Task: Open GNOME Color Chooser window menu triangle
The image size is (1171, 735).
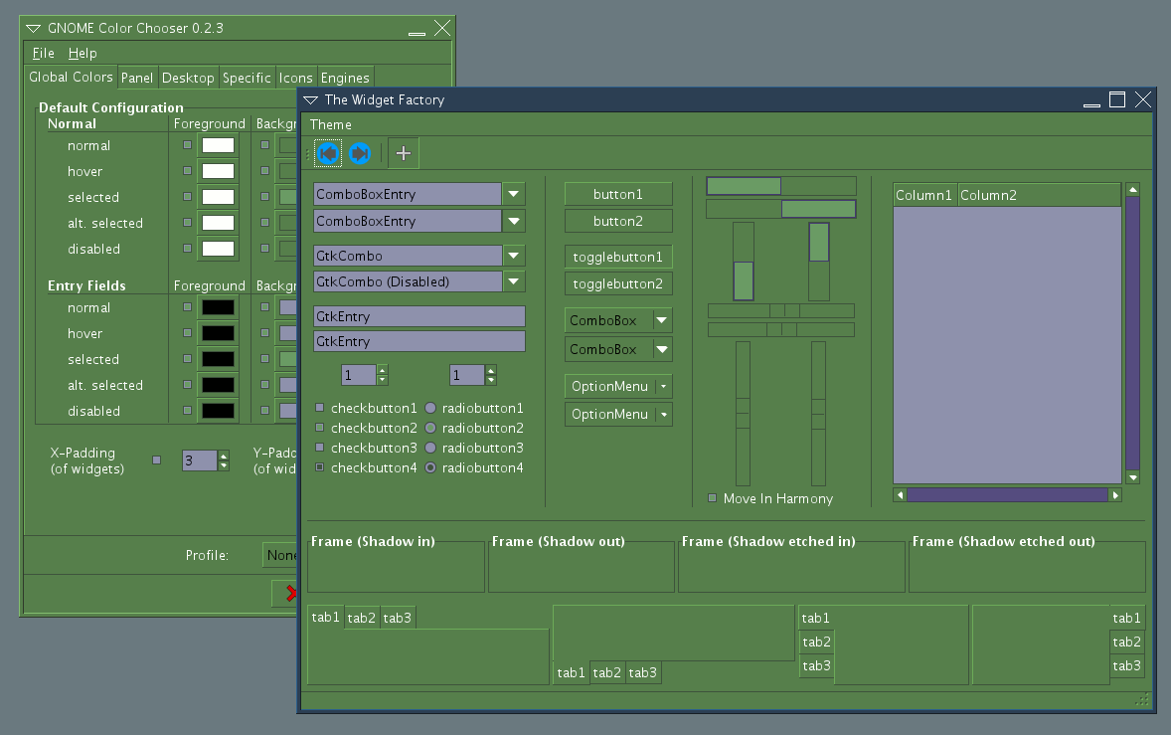Action: pos(33,29)
